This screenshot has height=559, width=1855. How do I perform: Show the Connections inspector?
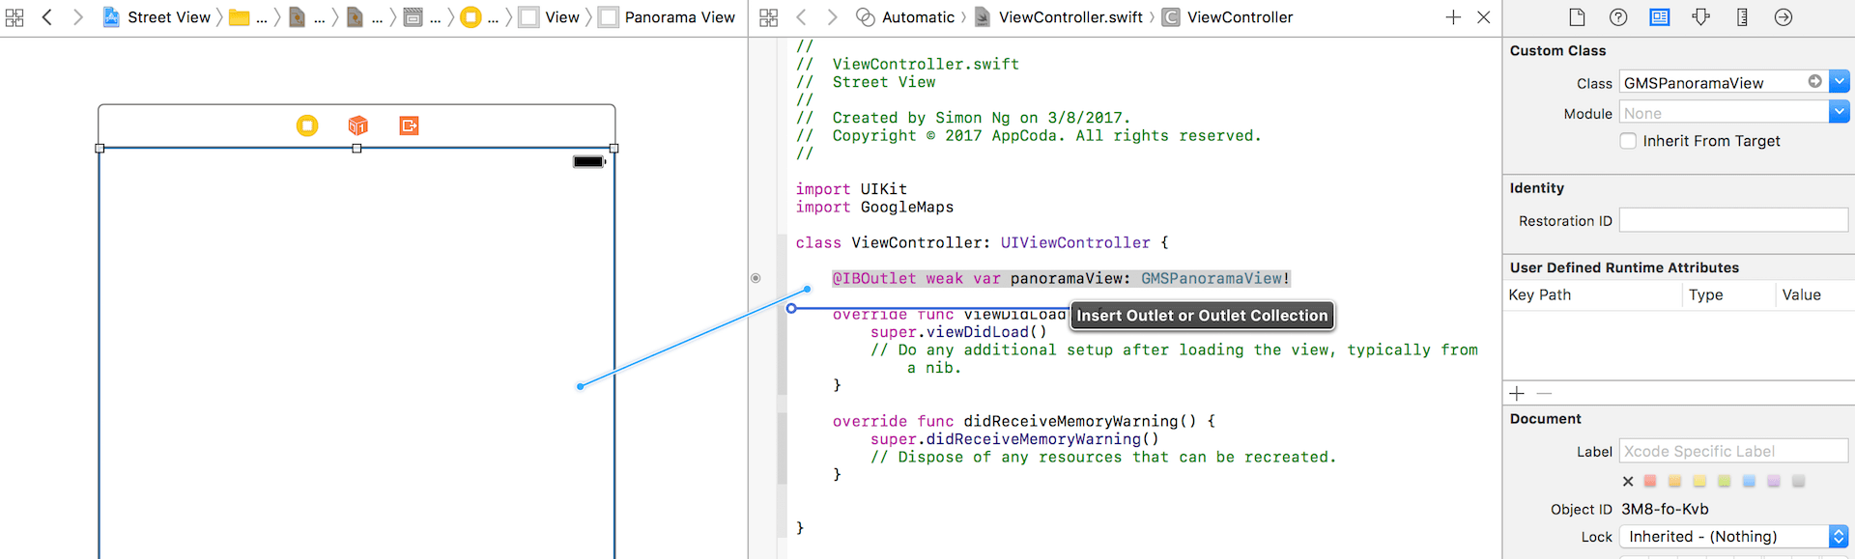pos(1784,17)
